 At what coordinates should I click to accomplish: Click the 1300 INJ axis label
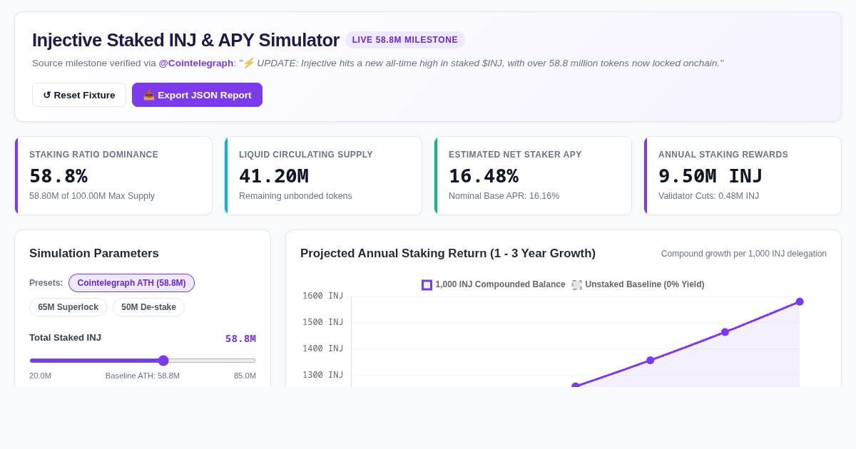click(322, 375)
